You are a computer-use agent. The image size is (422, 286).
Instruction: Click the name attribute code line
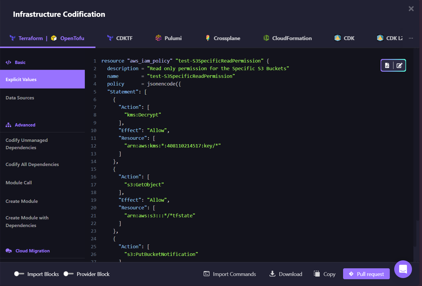click(171, 76)
